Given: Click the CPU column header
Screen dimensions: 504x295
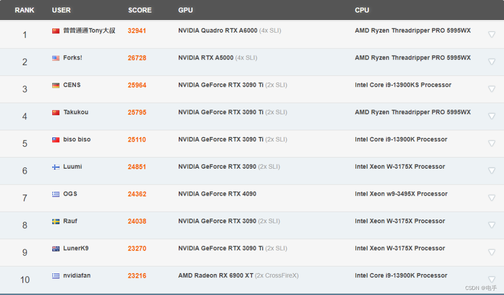Looking at the screenshot, I should 362,10.
